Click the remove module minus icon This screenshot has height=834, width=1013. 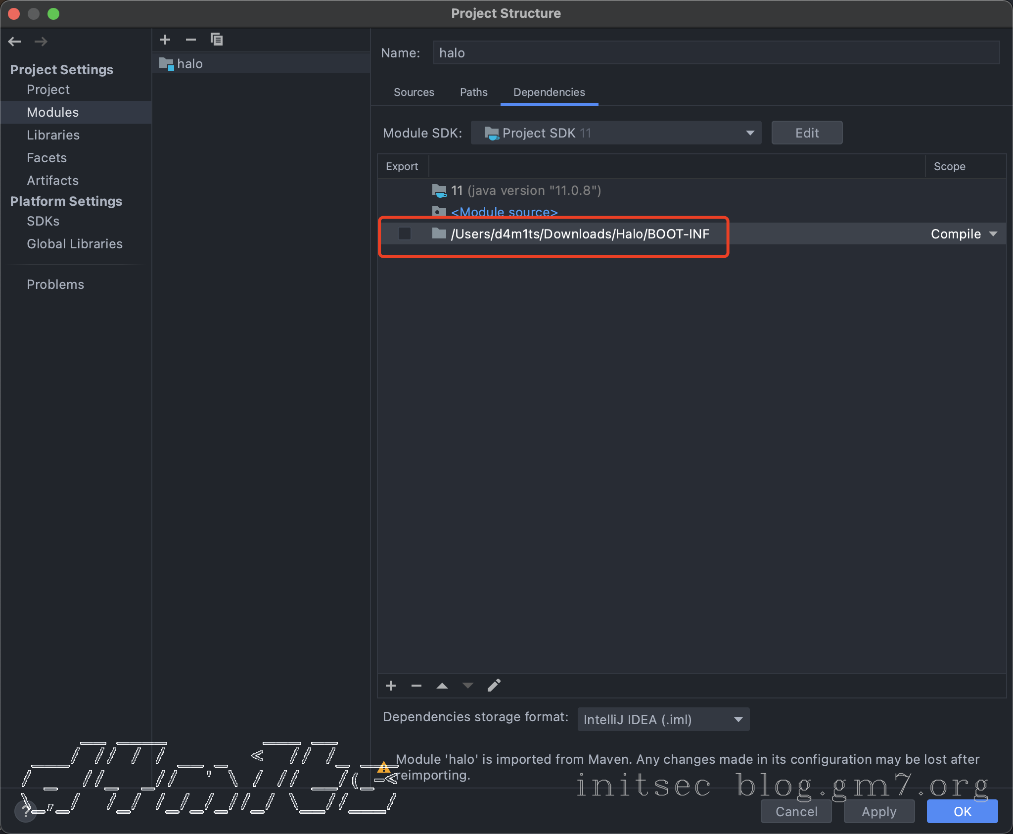191,40
